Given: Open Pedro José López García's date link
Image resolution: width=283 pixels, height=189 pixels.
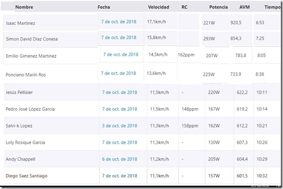Looking at the screenshot, I should coord(119,109).
